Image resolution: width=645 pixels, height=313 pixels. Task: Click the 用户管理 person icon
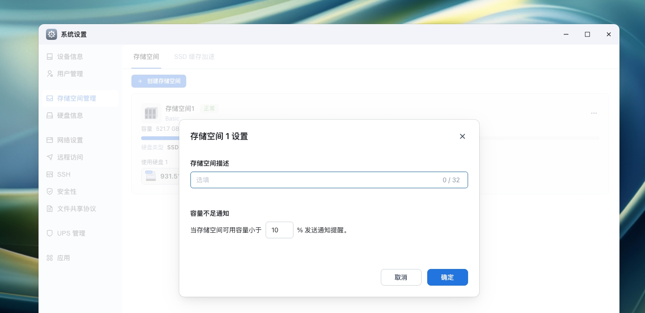(x=50, y=74)
